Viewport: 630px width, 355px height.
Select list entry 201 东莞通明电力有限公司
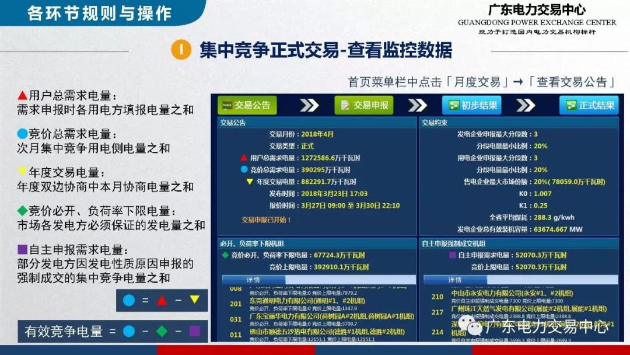(303, 301)
